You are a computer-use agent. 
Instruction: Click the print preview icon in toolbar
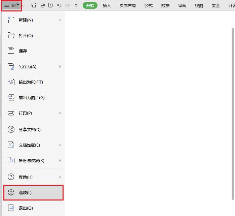[x=51, y=5]
